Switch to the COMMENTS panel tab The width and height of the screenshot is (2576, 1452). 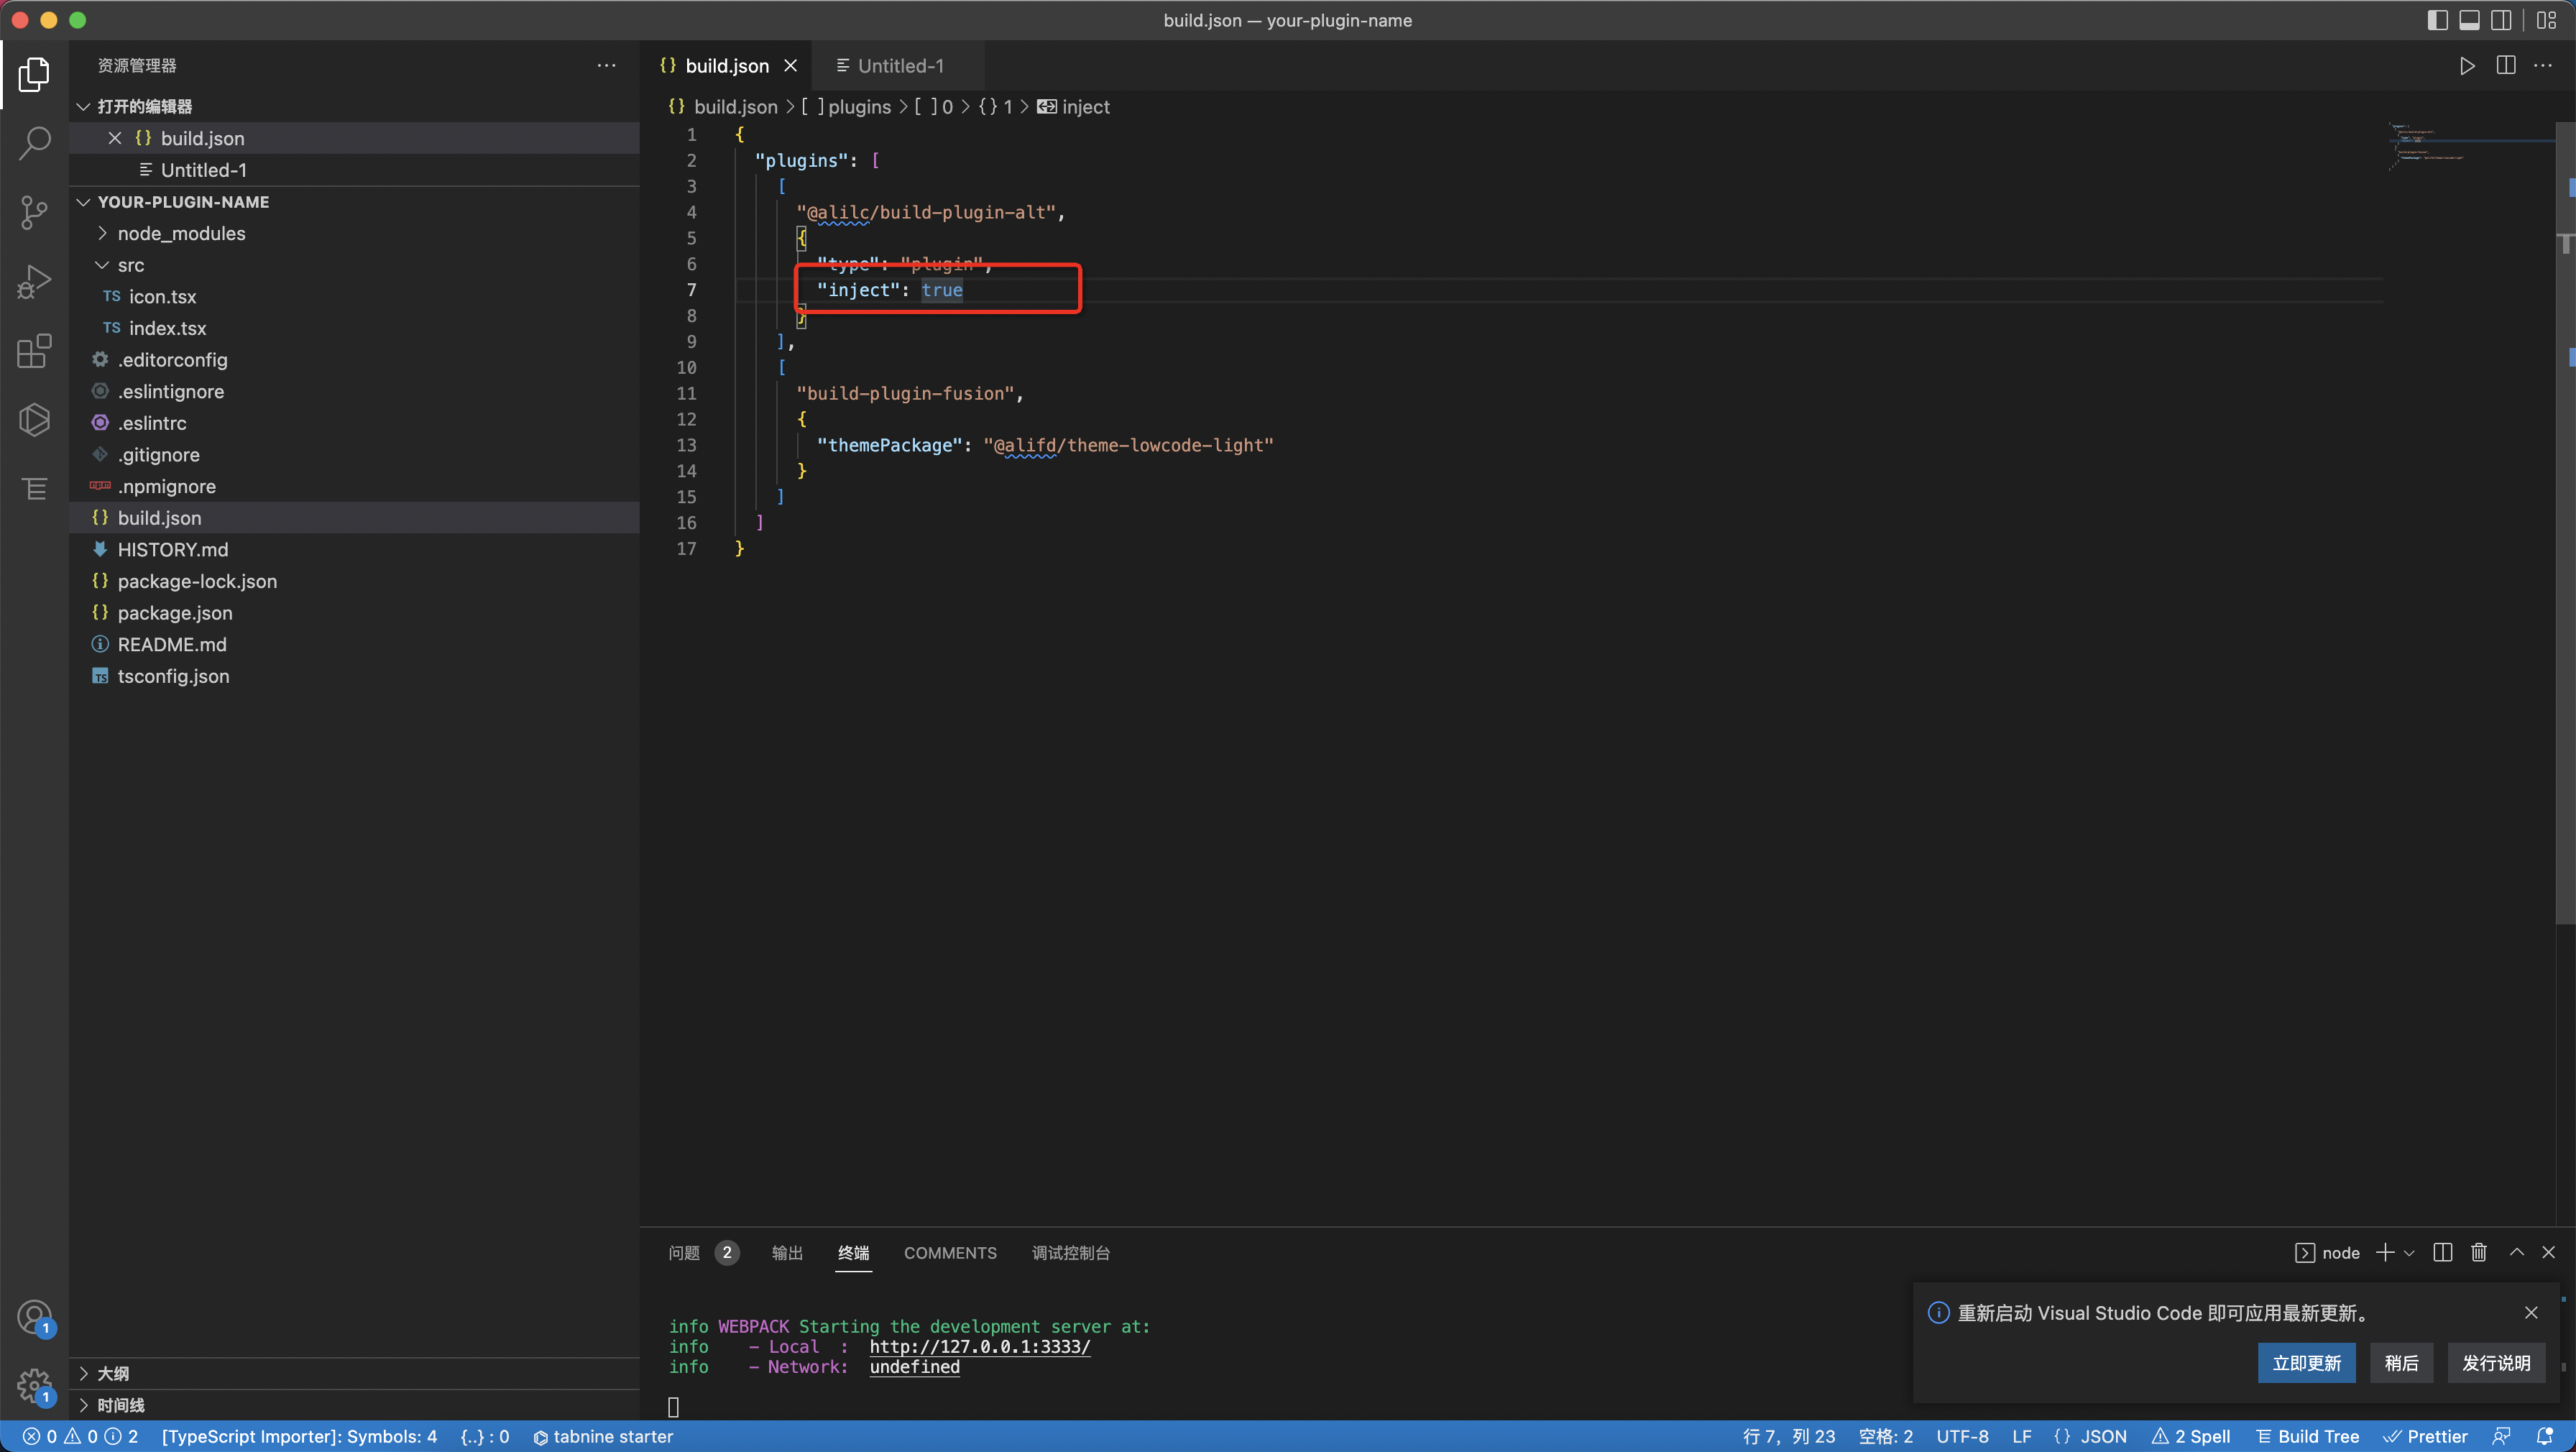point(949,1253)
